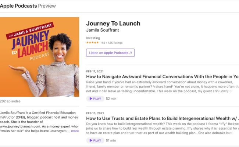This screenshot has height=147, width=239.
Task: Click the five-star rating icons
Action: [92, 43]
